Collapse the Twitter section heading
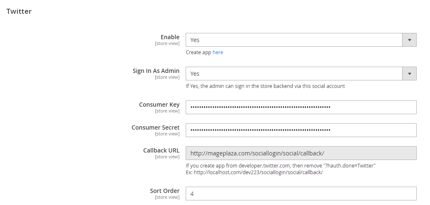The height and width of the screenshot is (205, 430). [x=19, y=11]
